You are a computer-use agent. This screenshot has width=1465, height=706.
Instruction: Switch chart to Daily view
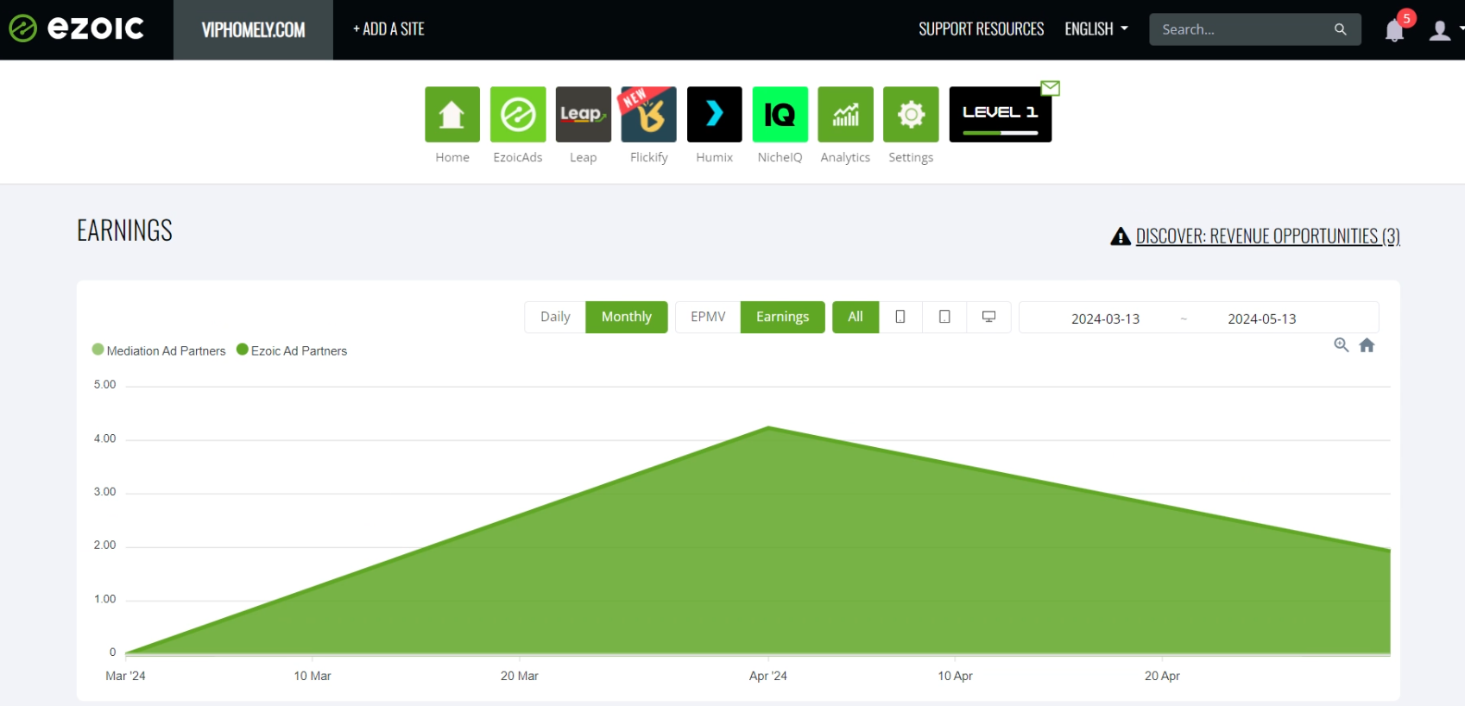click(x=555, y=317)
